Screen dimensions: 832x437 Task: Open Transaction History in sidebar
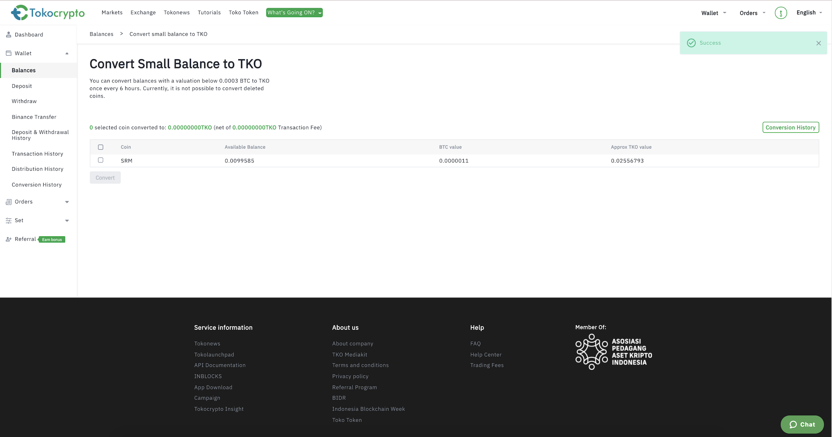coord(37,154)
